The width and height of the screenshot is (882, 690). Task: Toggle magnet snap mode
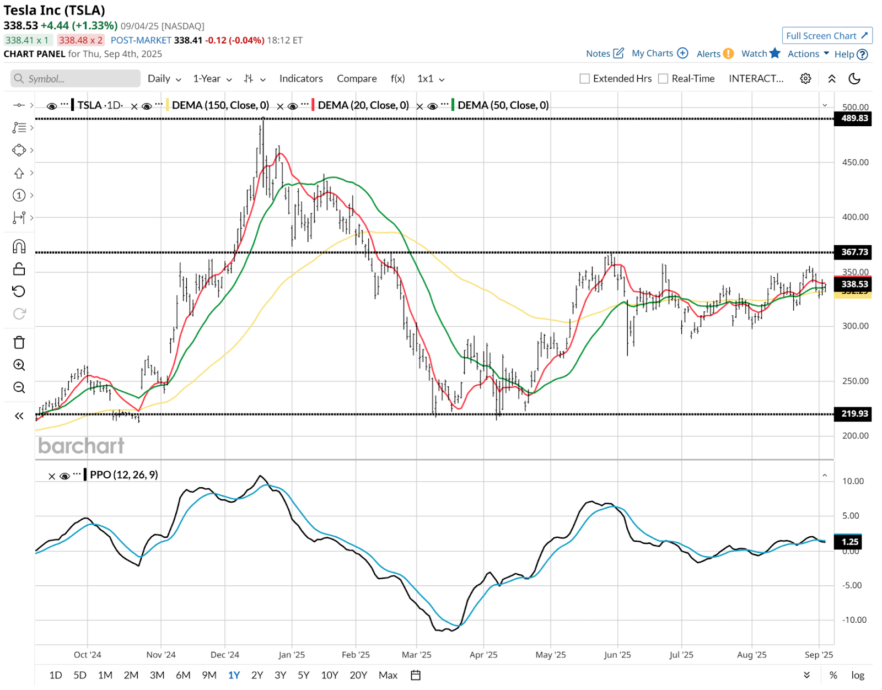(19, 246)
